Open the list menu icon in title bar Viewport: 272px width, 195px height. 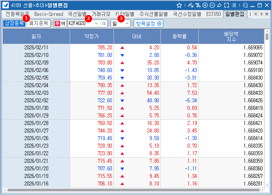tap(234, 6)
